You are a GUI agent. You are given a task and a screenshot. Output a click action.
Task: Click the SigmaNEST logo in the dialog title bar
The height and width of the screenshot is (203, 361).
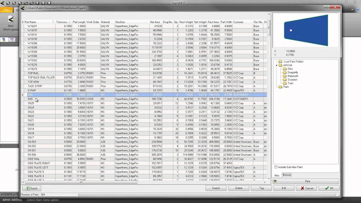point(23,8)
